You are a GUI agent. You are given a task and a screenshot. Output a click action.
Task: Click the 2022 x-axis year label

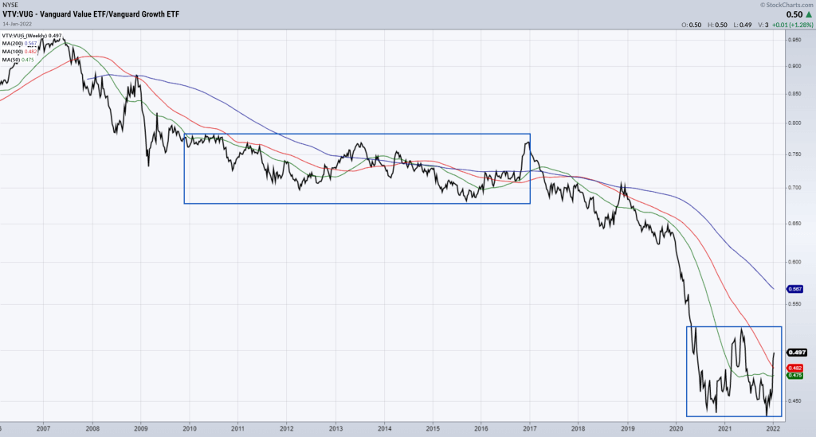pos(773,429)
